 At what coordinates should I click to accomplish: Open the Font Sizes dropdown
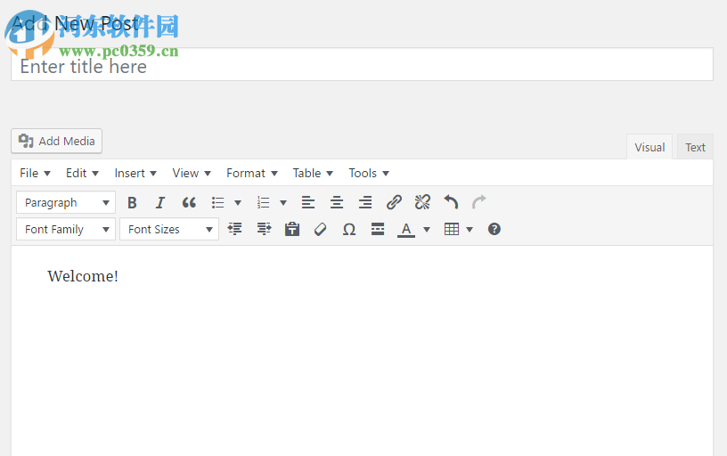169,229
